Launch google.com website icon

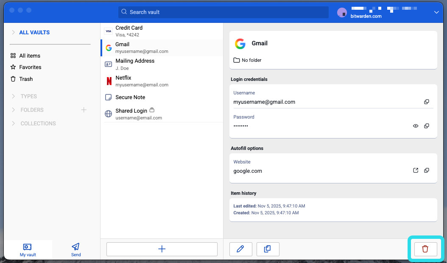tap(416, 171)
